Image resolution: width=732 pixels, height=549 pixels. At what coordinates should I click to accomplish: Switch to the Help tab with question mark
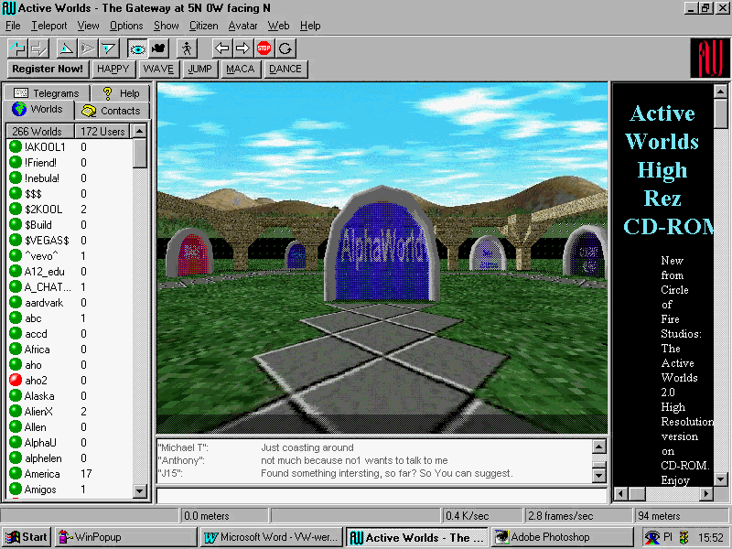pos(121,93)
